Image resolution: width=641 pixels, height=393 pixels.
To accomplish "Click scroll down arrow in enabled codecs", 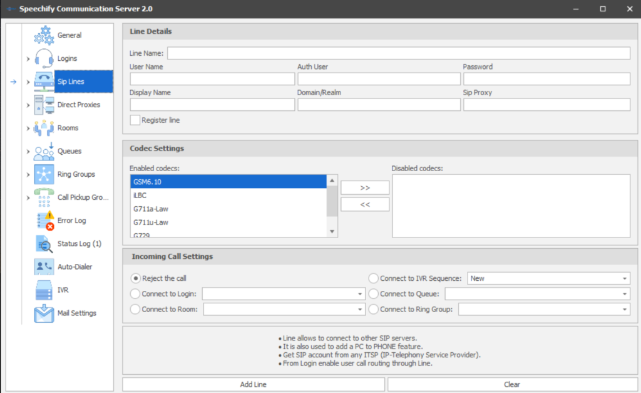I will 332,232.
